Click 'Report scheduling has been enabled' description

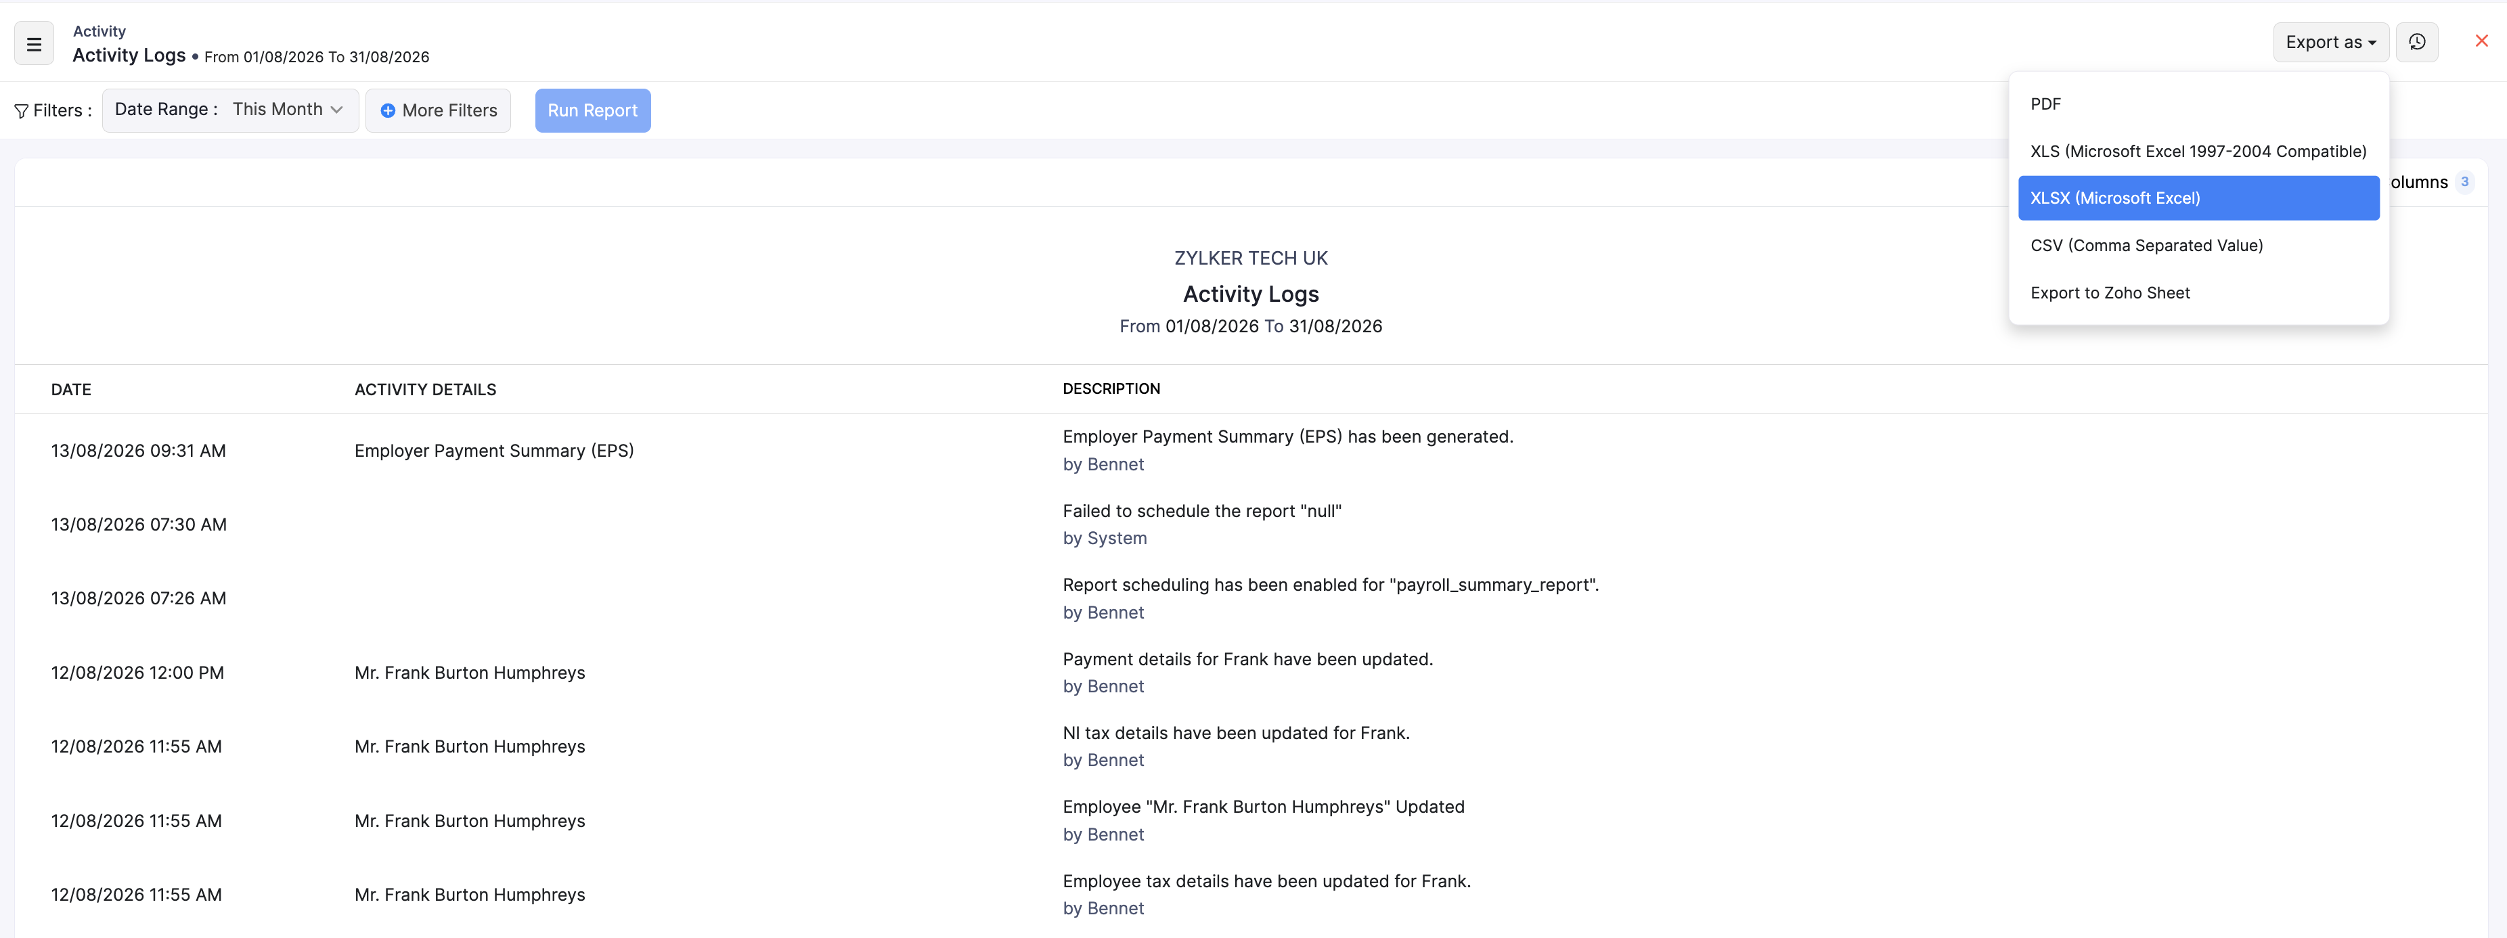[x=1331, y=585]
